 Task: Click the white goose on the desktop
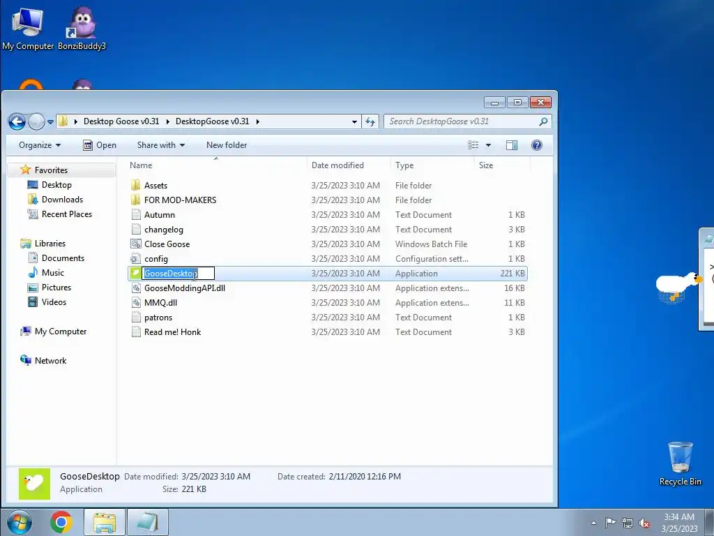tap(678, 287)
